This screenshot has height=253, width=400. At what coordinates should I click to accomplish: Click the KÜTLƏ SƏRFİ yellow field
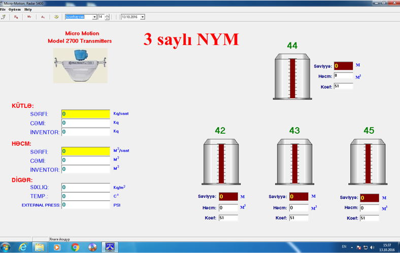click(x=86, y=114)
